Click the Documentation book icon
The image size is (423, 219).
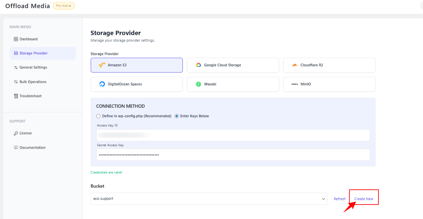[x=16, y=148]
